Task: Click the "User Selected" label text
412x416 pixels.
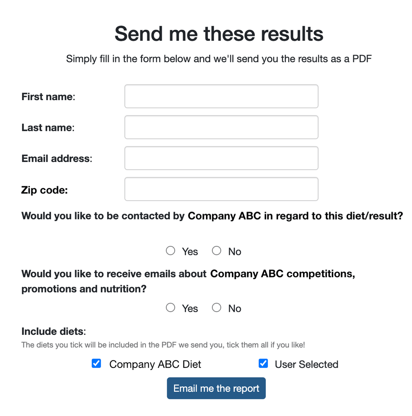Action: (307, 364)
